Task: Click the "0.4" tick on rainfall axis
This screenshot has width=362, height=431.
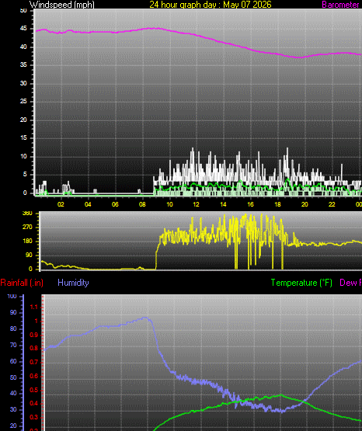Action: 33,404
